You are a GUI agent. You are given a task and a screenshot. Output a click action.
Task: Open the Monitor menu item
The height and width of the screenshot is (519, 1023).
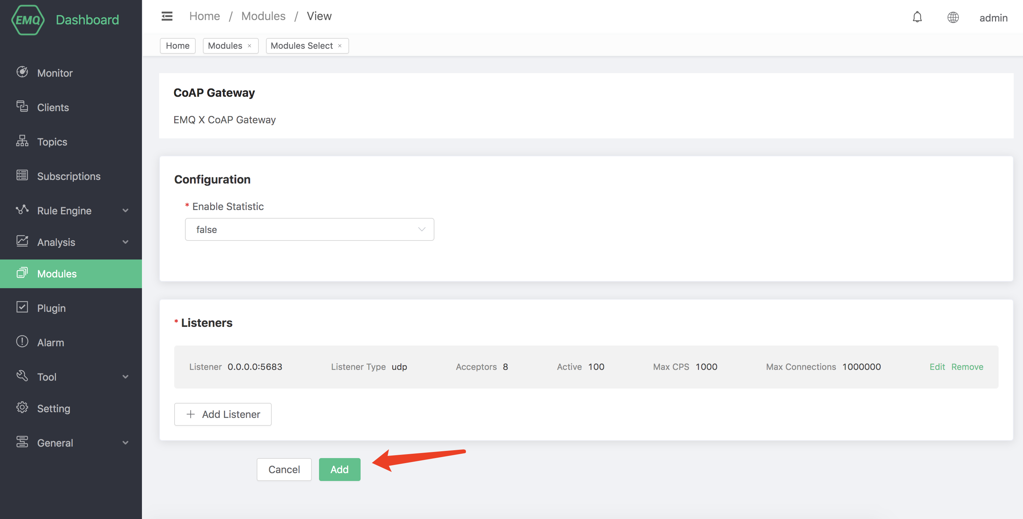(71, 73)
